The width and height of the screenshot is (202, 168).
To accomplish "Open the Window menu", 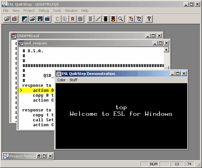I will pyautogui.click(x=71, y=11).
